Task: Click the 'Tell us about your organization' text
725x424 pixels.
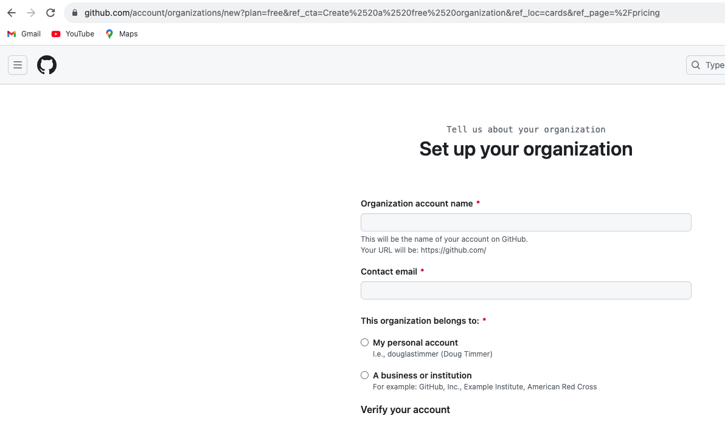Action: (x=526, y=129)
